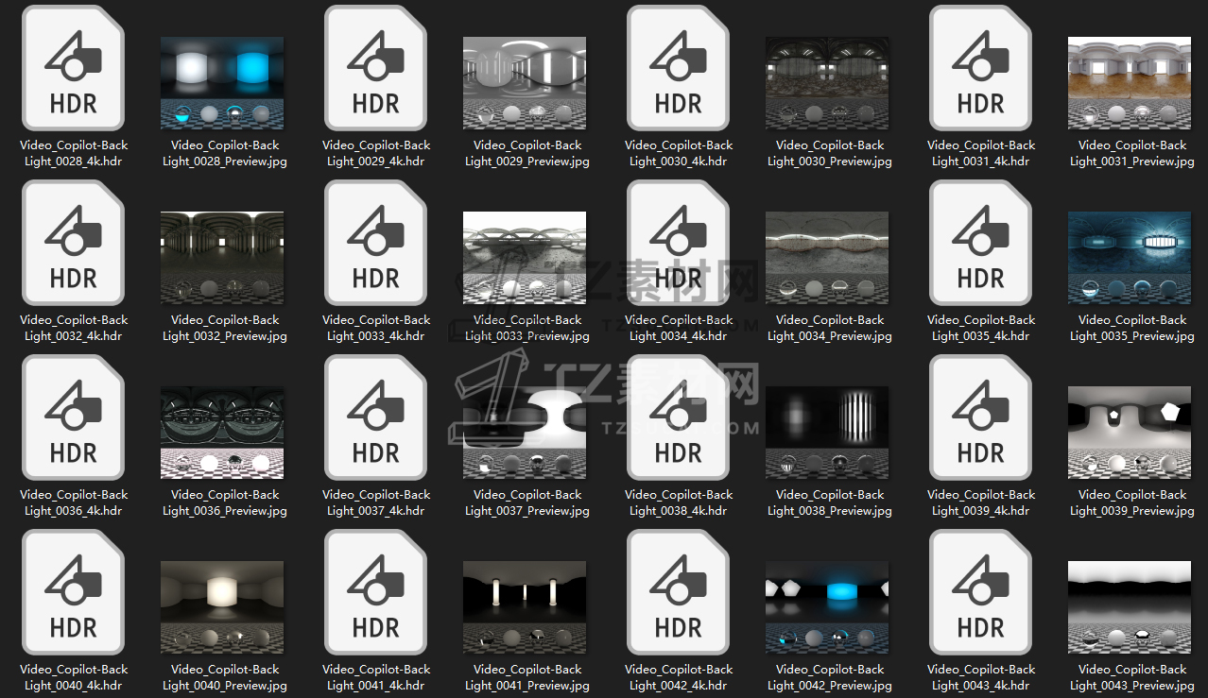Screen dimensions: 1208x698
Task: Select the BackLight_0030_4k.hdr file icon
Action: [x=679, y=68]
